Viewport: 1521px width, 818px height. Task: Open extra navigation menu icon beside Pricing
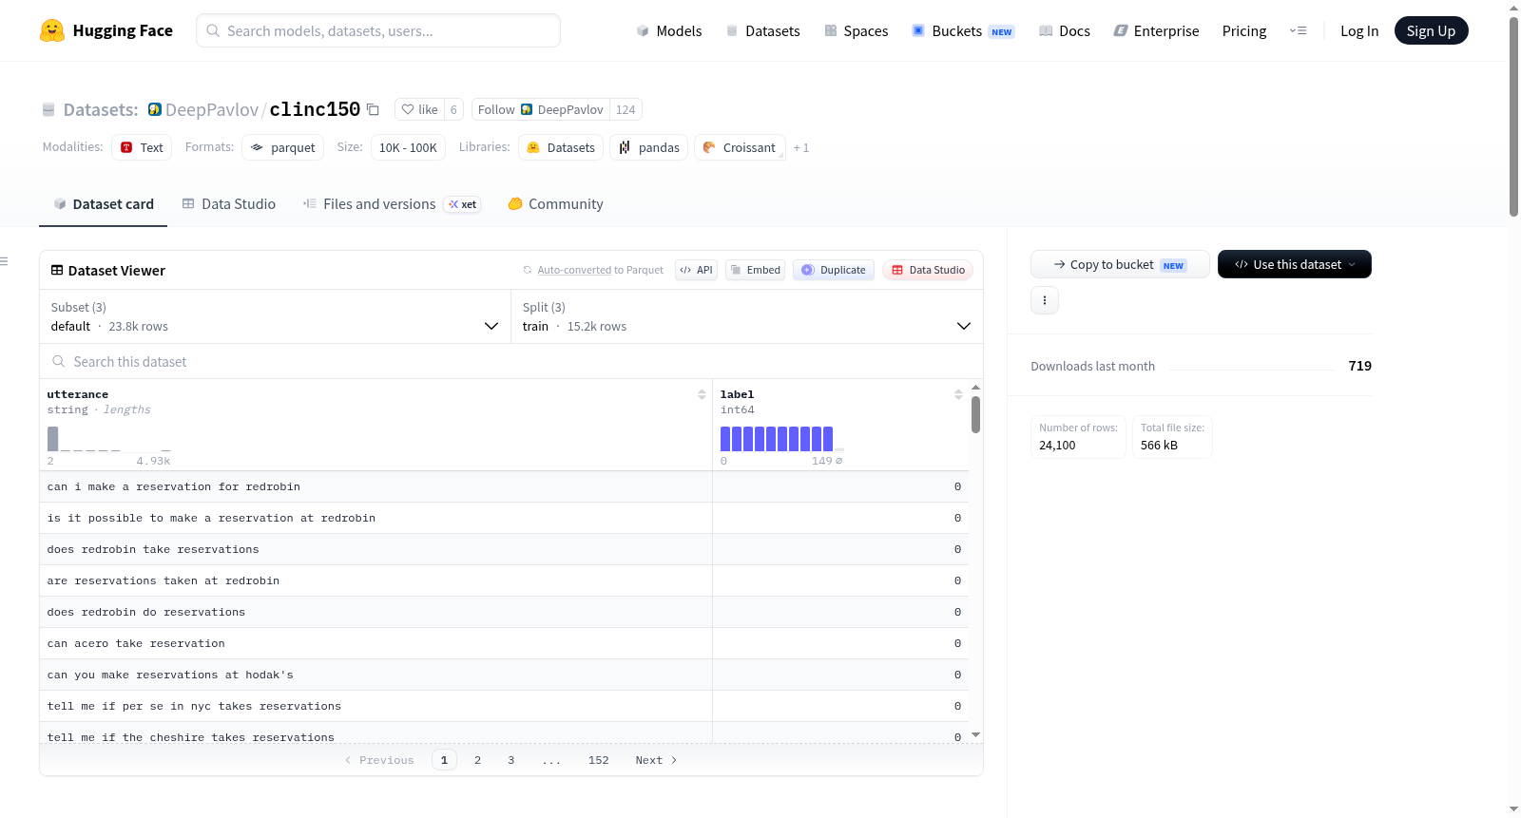pos(1298,31)
